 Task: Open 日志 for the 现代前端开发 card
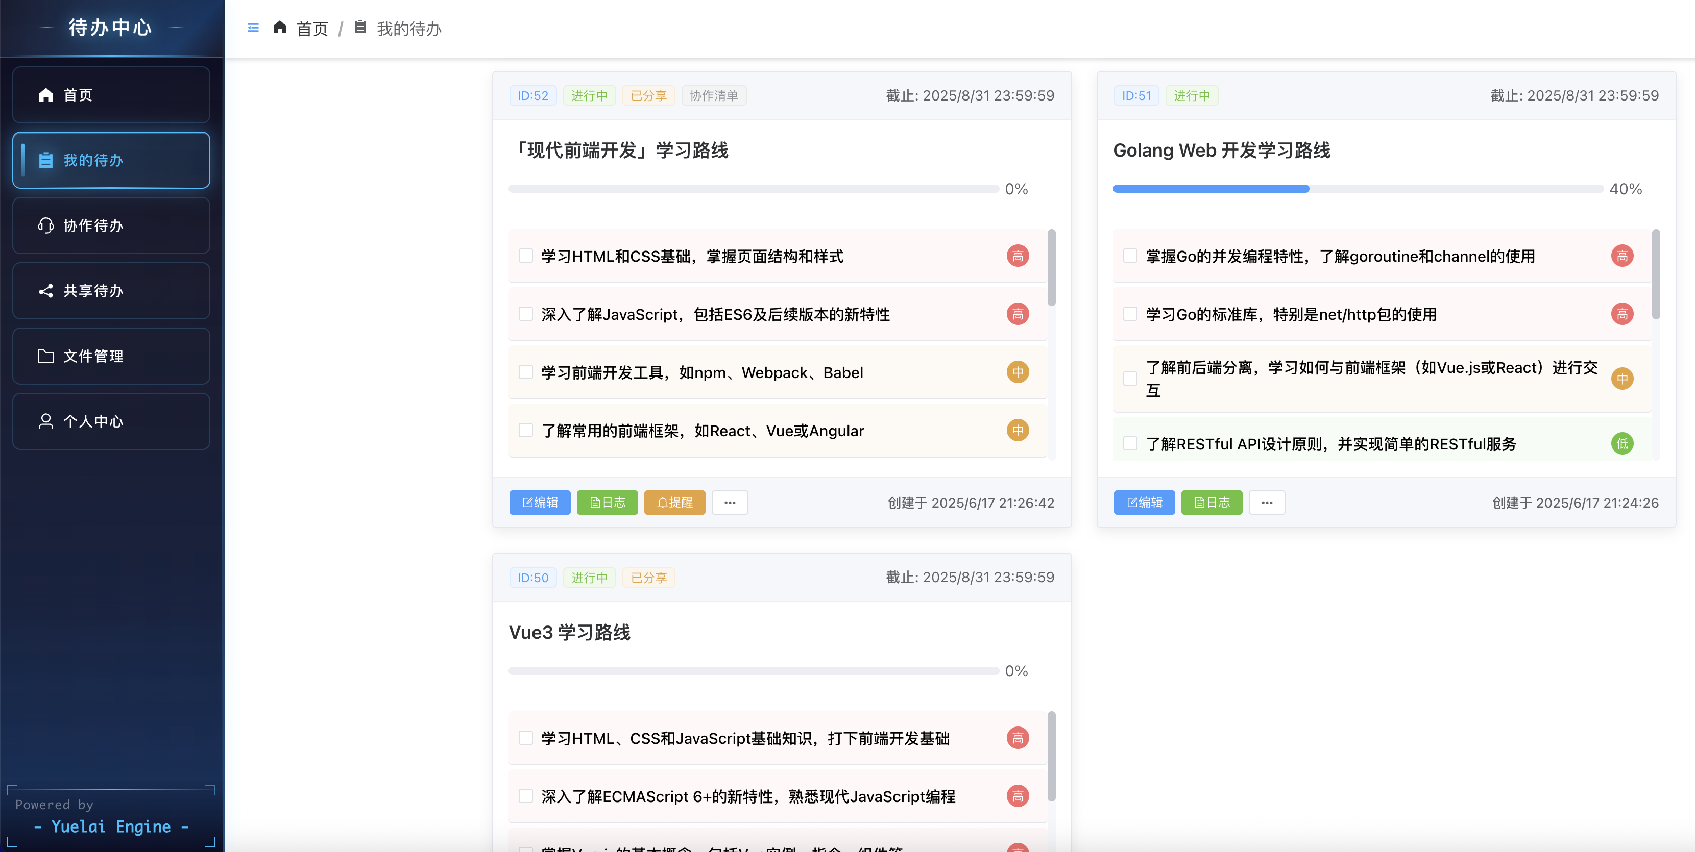tap(608, 502)
